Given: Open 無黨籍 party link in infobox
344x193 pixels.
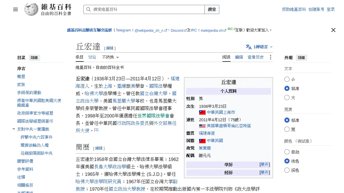Looking at the screenshot, I should 205,148.
